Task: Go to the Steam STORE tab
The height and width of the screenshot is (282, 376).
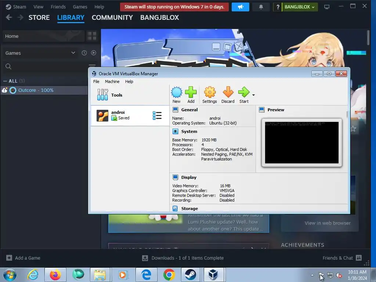Action: tap(39, 18)
